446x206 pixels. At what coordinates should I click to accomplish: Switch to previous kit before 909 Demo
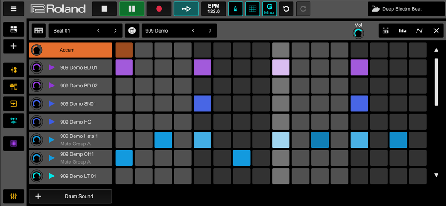pos(193,31)
